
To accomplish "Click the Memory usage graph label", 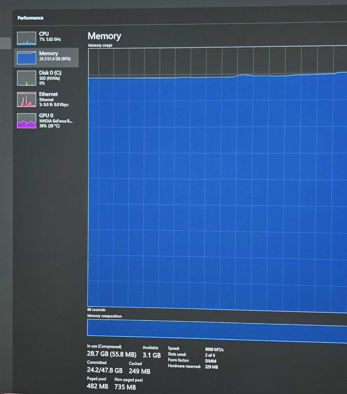I will 100,45.
